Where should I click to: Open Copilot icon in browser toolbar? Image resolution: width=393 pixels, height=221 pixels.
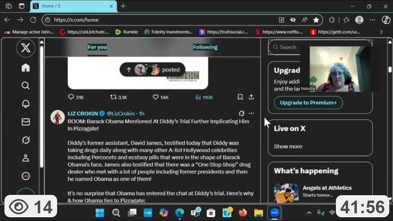386,20
